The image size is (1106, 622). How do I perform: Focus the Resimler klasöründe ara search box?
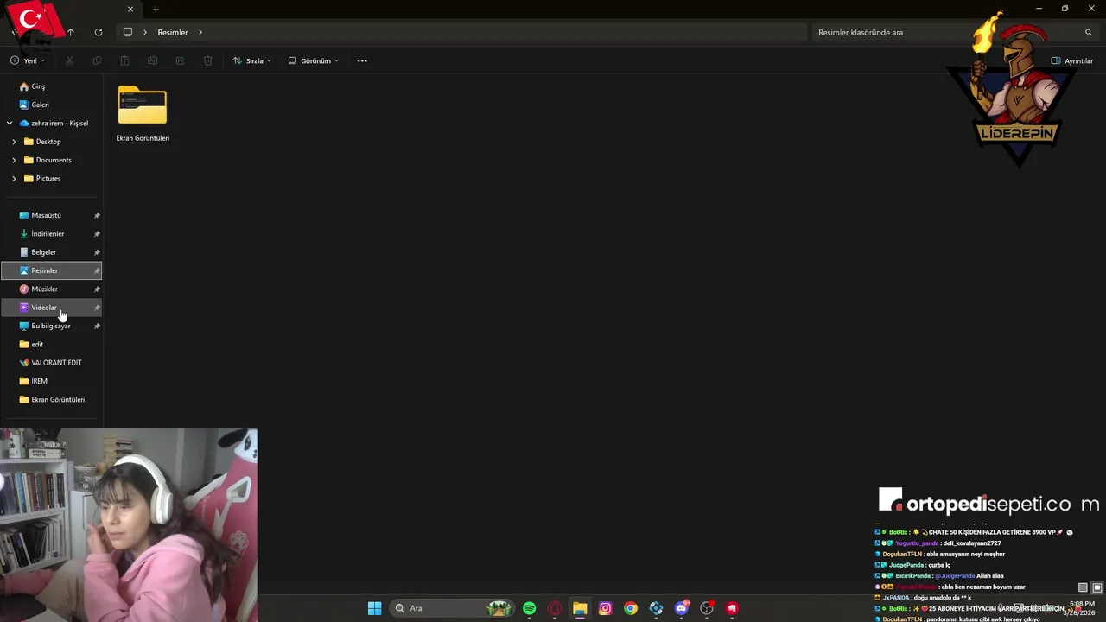pos(946,32)
